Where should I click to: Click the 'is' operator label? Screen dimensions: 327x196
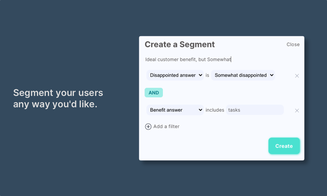click(207, 75)
